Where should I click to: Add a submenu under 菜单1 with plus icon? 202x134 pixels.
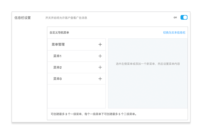100,56
